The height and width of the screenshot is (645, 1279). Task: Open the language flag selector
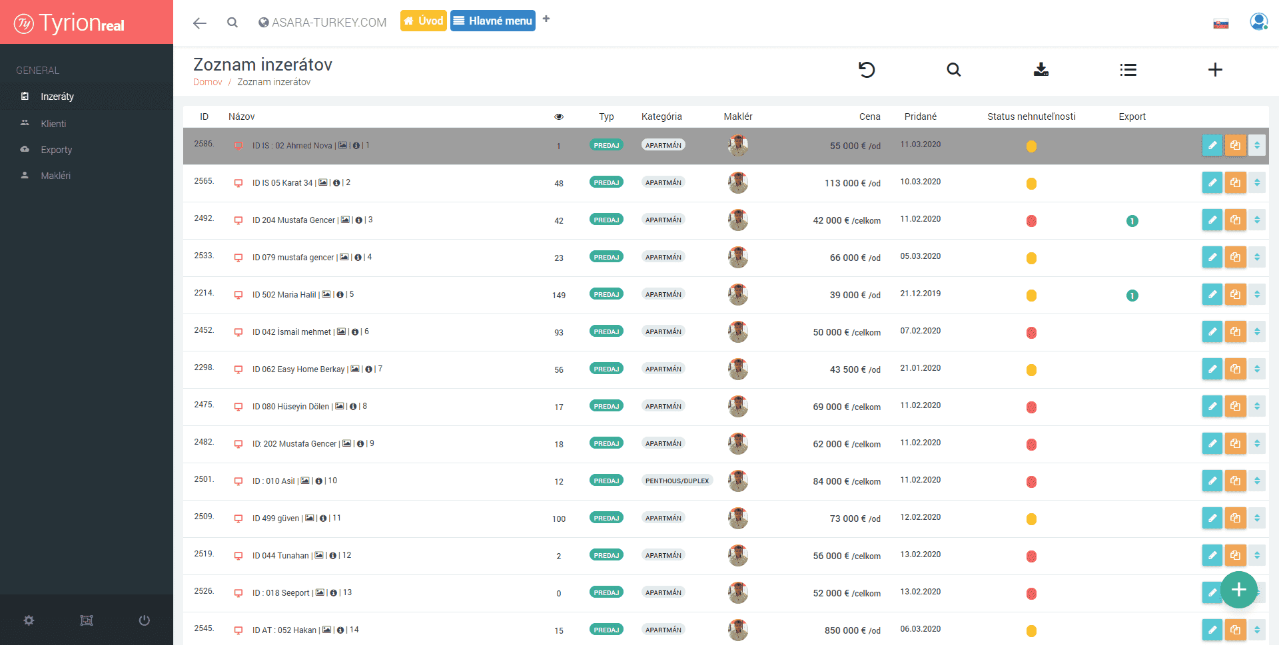[x=1220, y=24]
